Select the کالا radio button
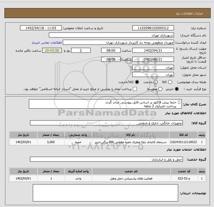Image resolution: width=214 pixels, height=207 pixels. point(170,82)
